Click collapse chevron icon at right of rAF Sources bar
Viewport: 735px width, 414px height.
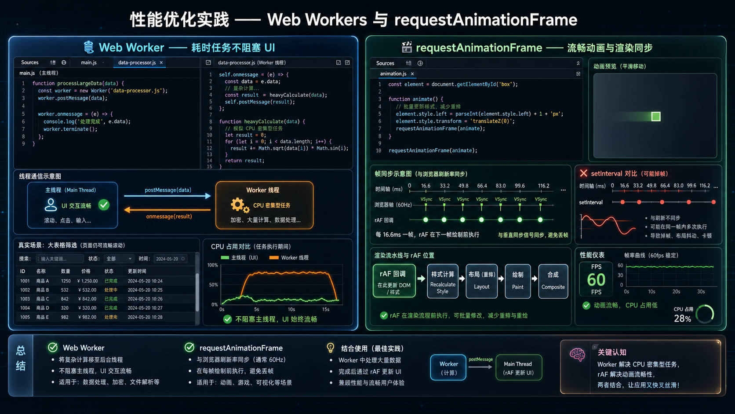[x=578, y=63]
